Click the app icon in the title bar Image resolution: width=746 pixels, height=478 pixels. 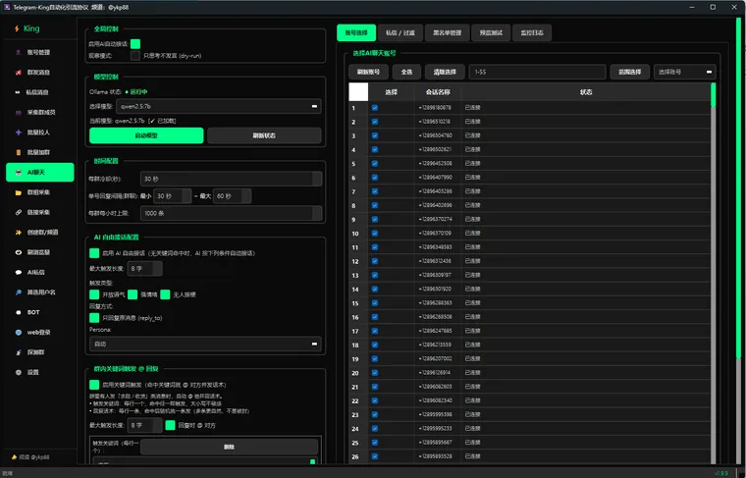pyautogui.click(x=7, y=7)
